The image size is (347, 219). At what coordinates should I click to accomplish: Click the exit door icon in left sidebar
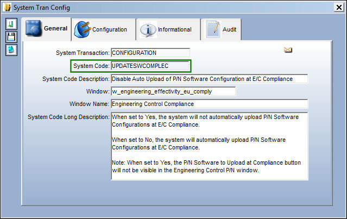(11, 24)
